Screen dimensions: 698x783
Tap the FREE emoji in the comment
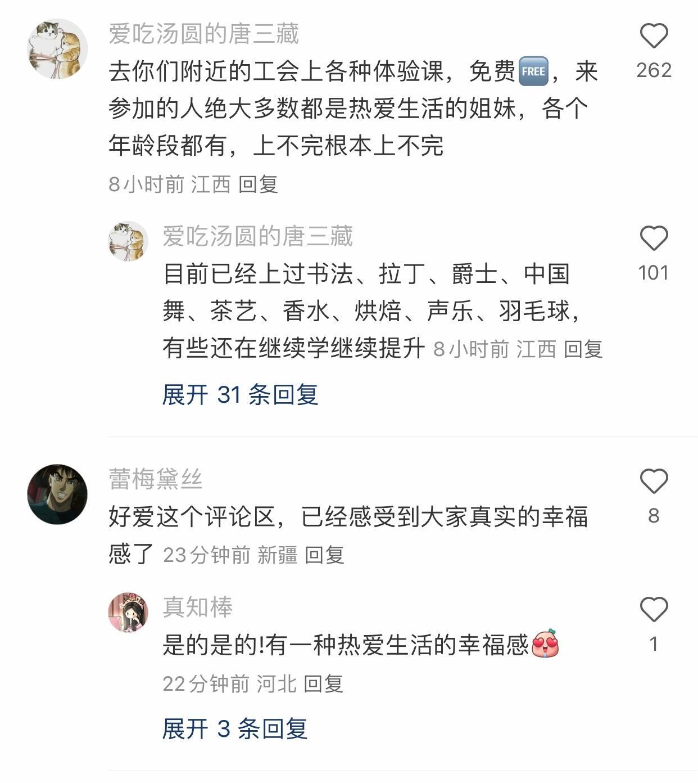tap(533, 71)
